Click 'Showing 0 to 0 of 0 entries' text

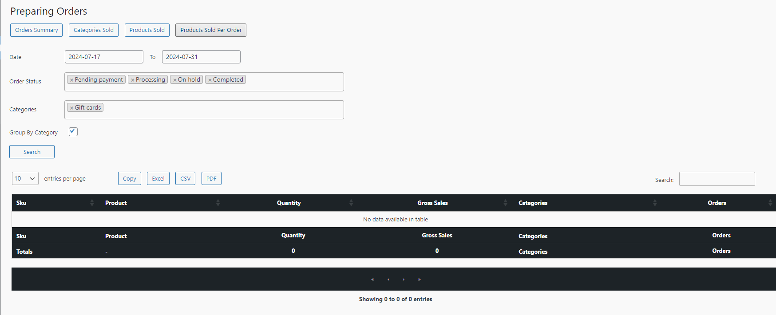pyautogui.click(x=396, y=299)
